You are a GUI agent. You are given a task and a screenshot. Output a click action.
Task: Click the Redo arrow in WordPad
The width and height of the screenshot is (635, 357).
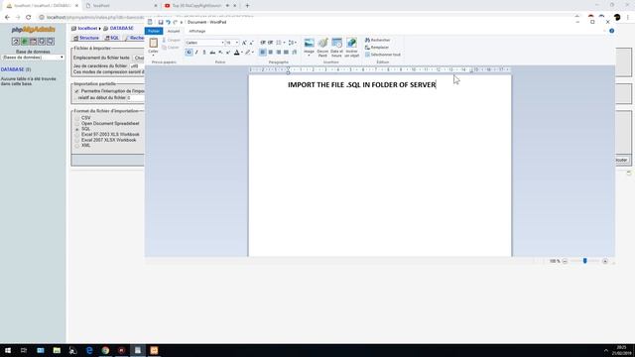pos(175,22)
